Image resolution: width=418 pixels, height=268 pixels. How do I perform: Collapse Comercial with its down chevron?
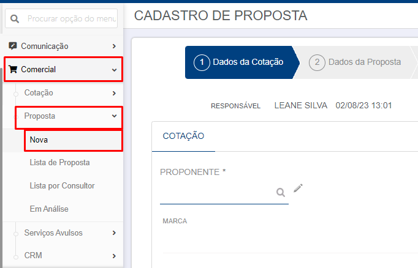[x=115, y=70]
